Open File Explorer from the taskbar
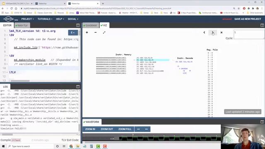Screen dimensions: 265x149 pos(78,146)
